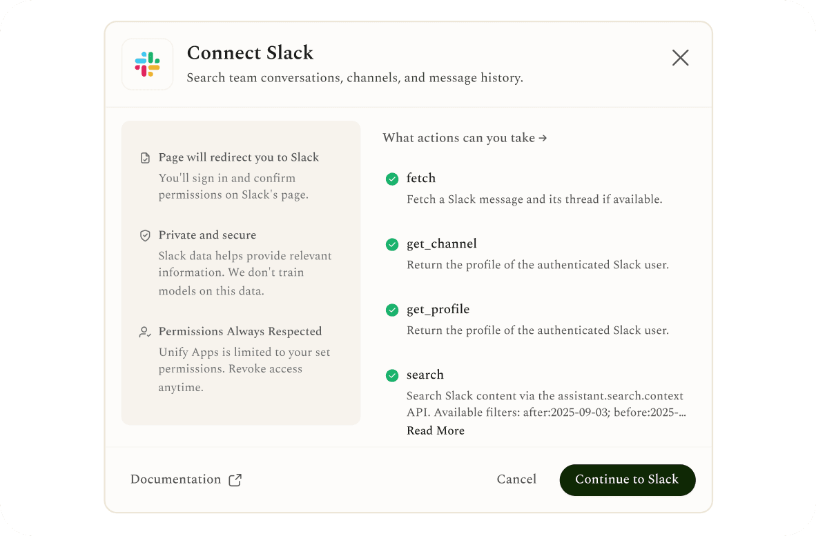816x536 pixels.
Task: Click the Permissions Always Respected user icon
Action: (x=145, y=332)
